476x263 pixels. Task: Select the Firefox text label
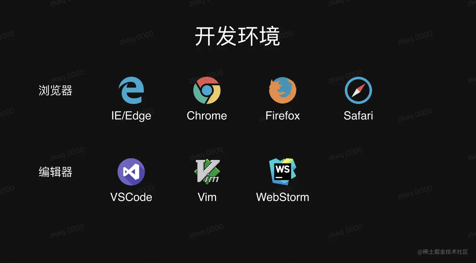click(283, 116)
